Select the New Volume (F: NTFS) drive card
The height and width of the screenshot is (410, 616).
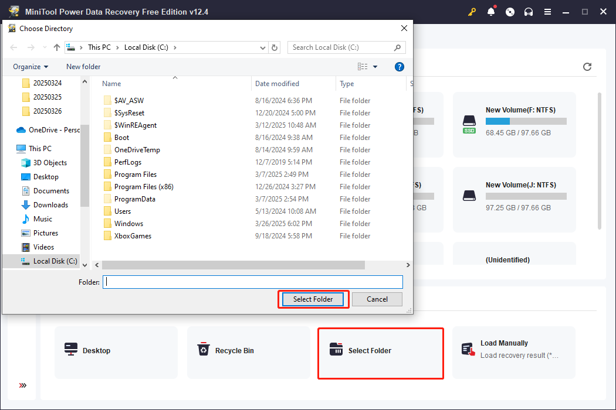coord(515,124)
